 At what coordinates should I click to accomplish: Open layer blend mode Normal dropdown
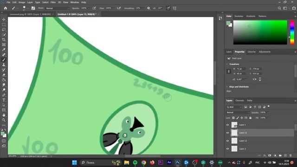tap(238, 112)
